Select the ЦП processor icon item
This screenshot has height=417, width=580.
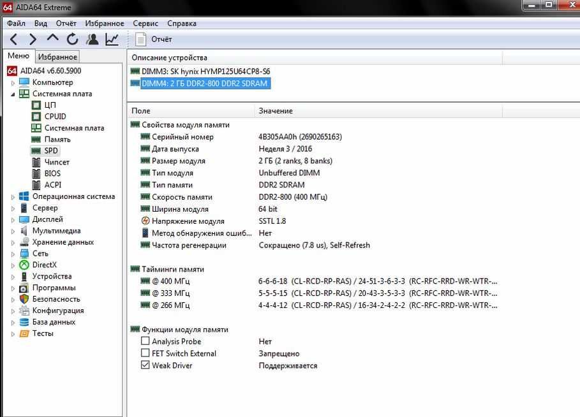pos(36,105)
